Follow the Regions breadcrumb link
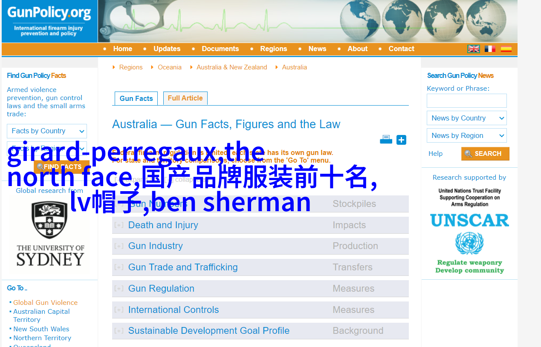 pyautogui.click(x=131, y=67)
